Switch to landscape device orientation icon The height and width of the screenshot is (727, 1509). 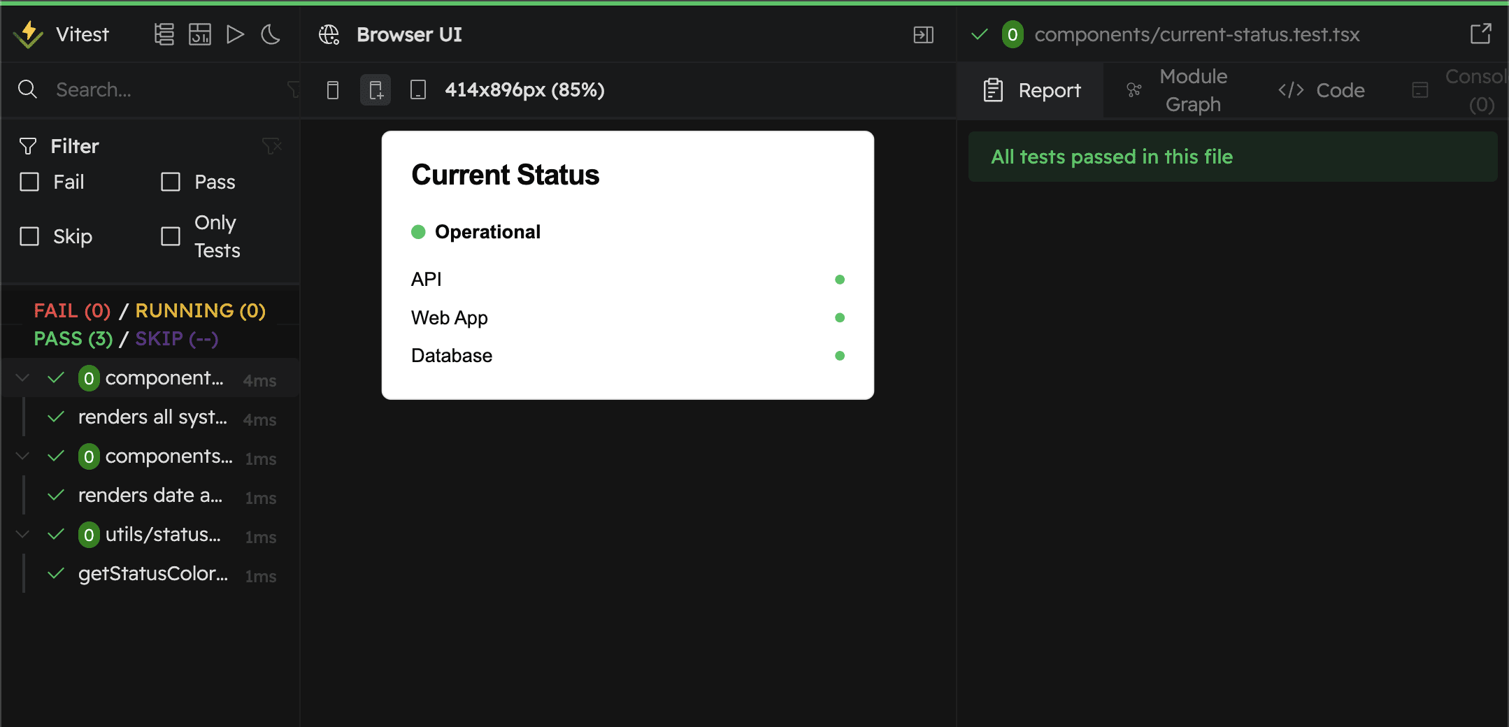(x=417, y=89)
